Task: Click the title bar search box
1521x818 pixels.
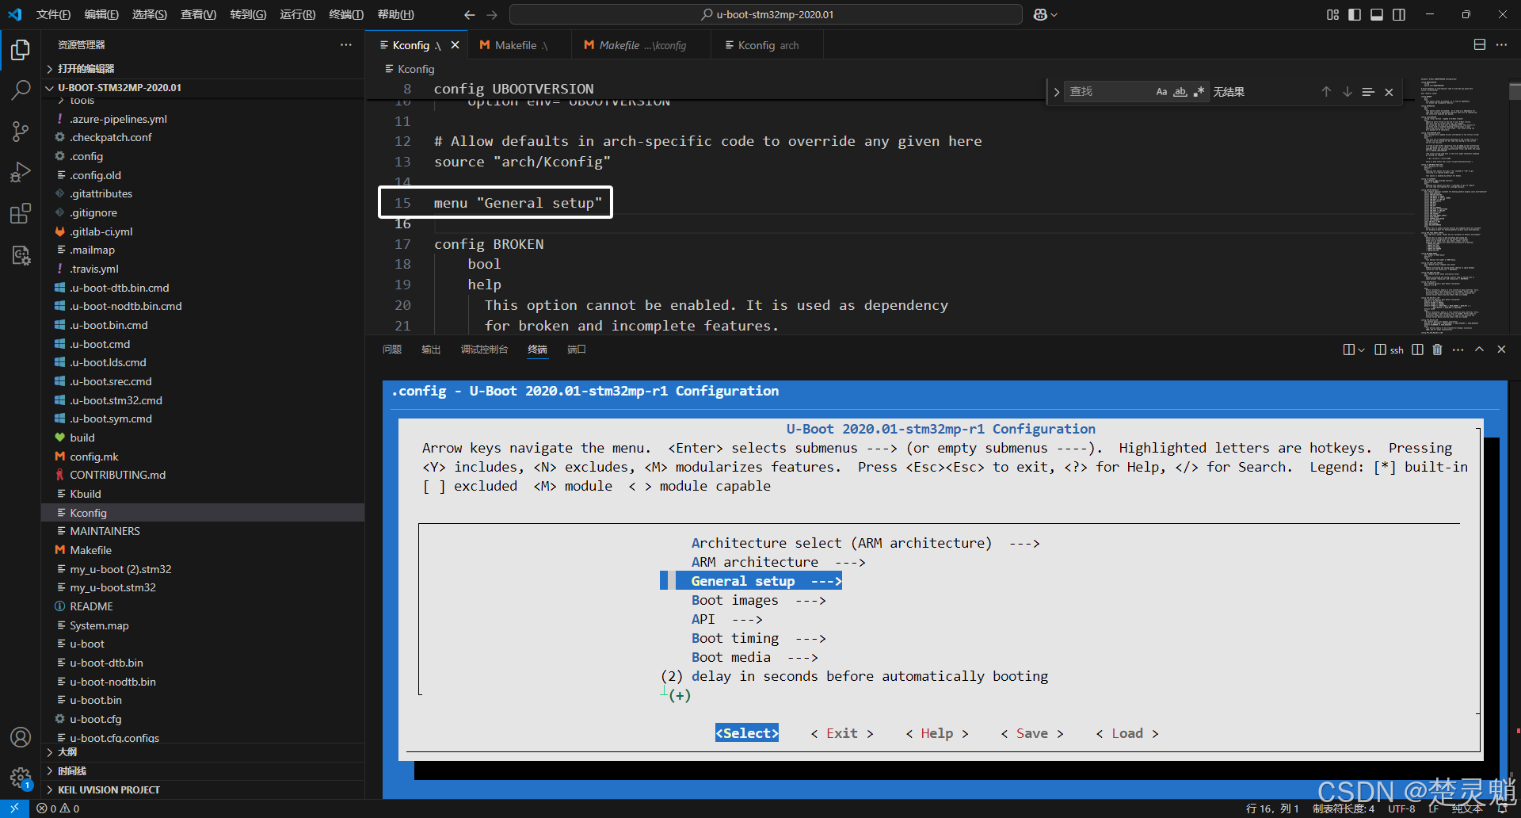Action: pyautogui.click(x=766, y=14)
